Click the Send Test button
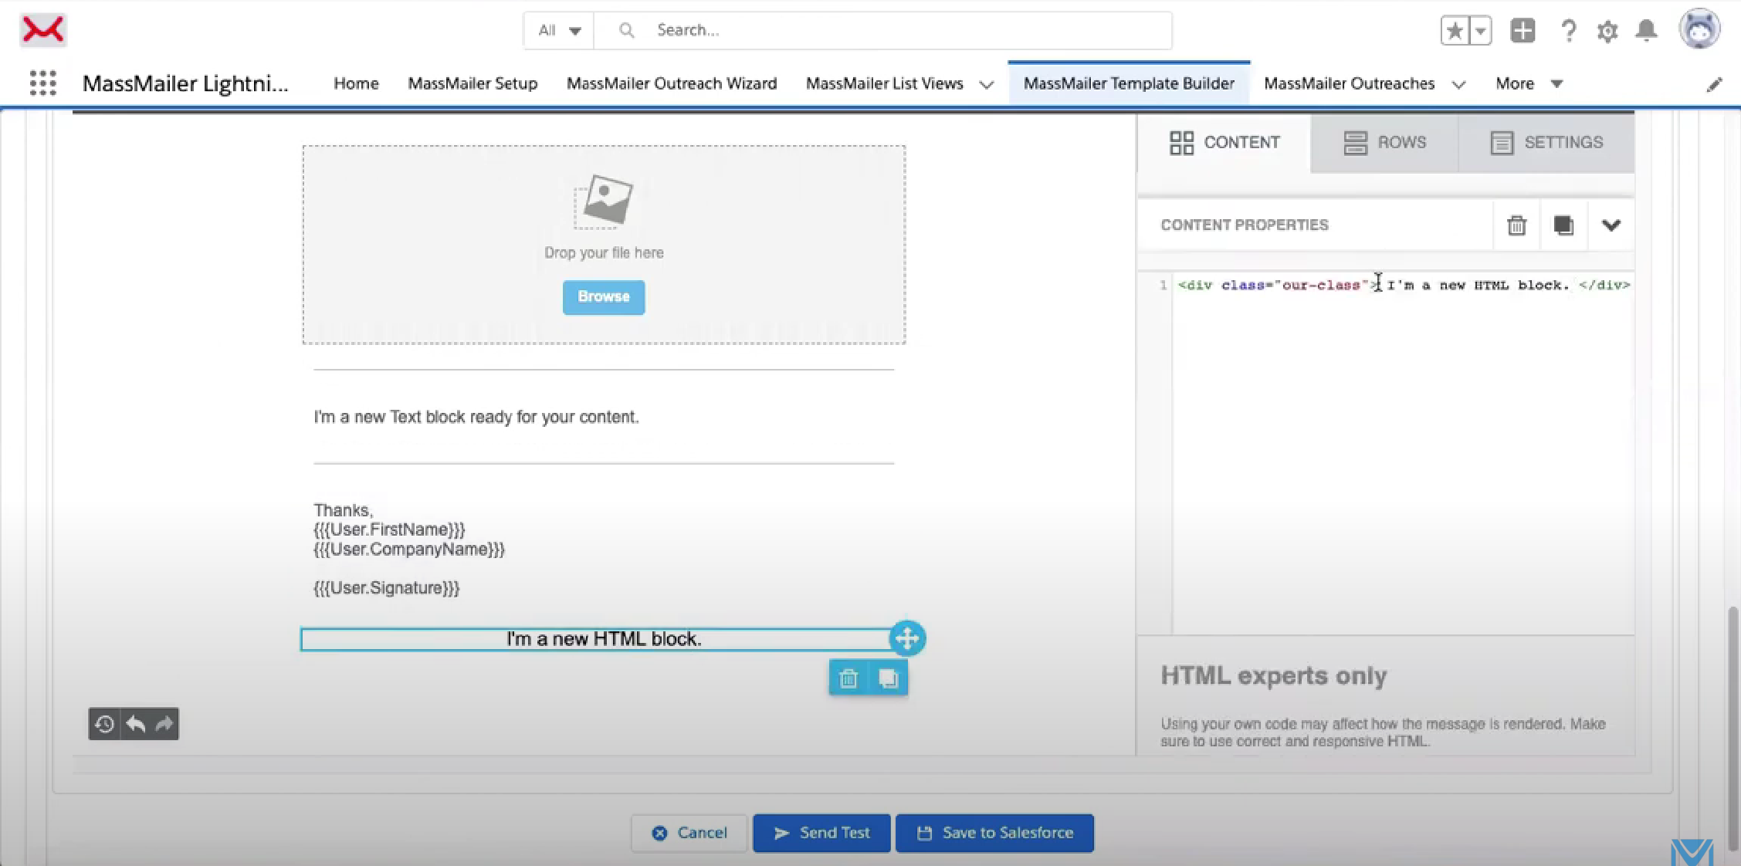The height and width of the screenshot is (866, 1741). pyautogui.click(x=821, y=833)
